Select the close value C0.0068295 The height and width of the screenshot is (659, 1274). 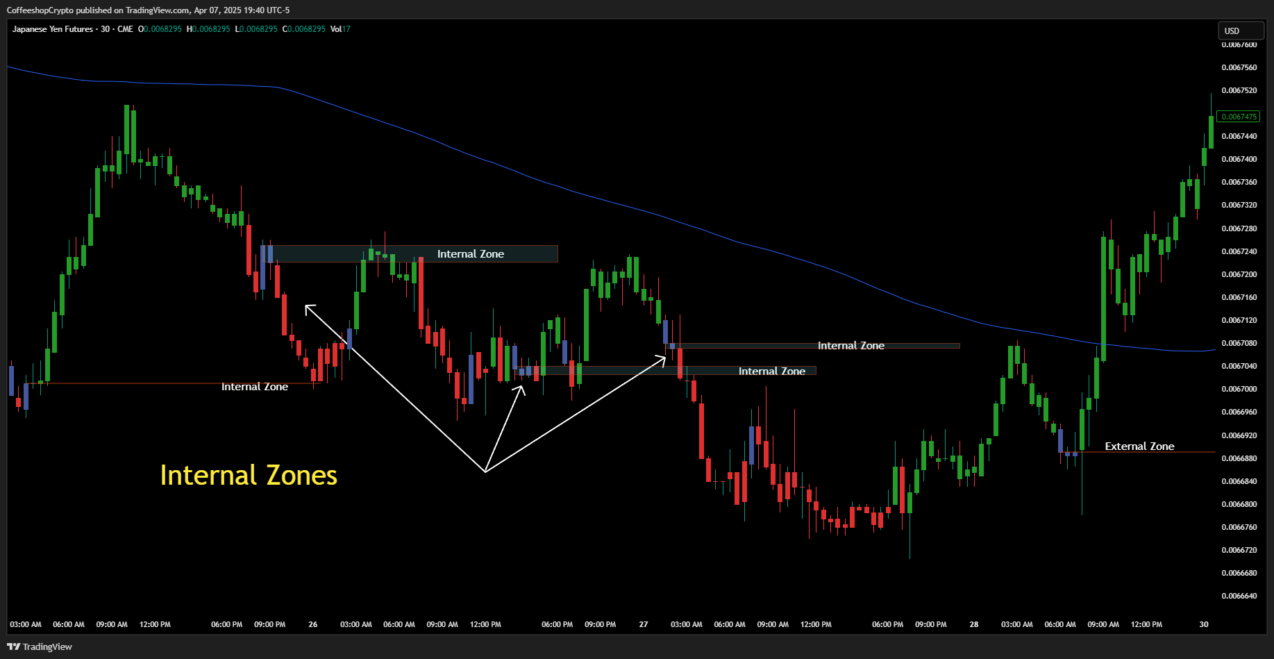303,29
